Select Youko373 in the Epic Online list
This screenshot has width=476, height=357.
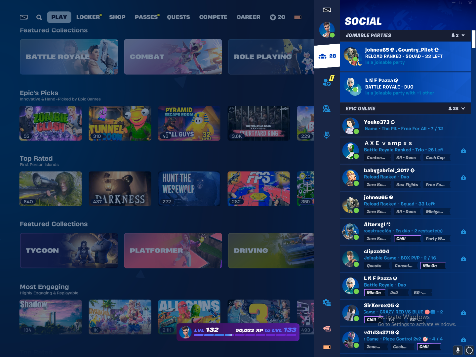point(405,126)
